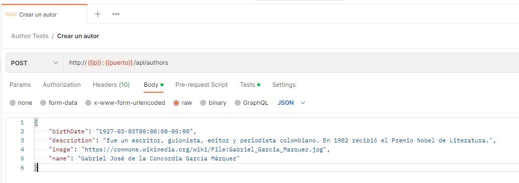Click the request URL input field
This screenshot has width=519, height=183.
click(291, 63)
